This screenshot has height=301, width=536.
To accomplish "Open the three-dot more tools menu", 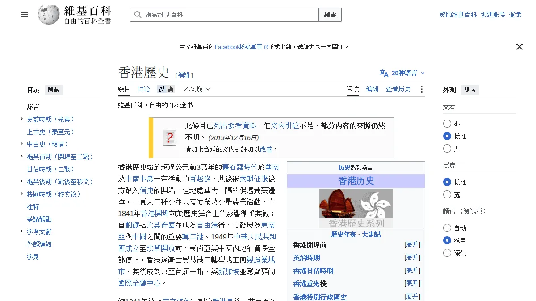I will coord(421,89).
